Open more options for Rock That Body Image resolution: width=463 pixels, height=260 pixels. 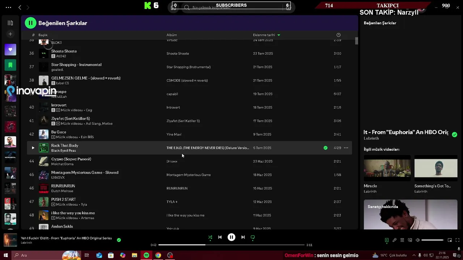[346, 148]
